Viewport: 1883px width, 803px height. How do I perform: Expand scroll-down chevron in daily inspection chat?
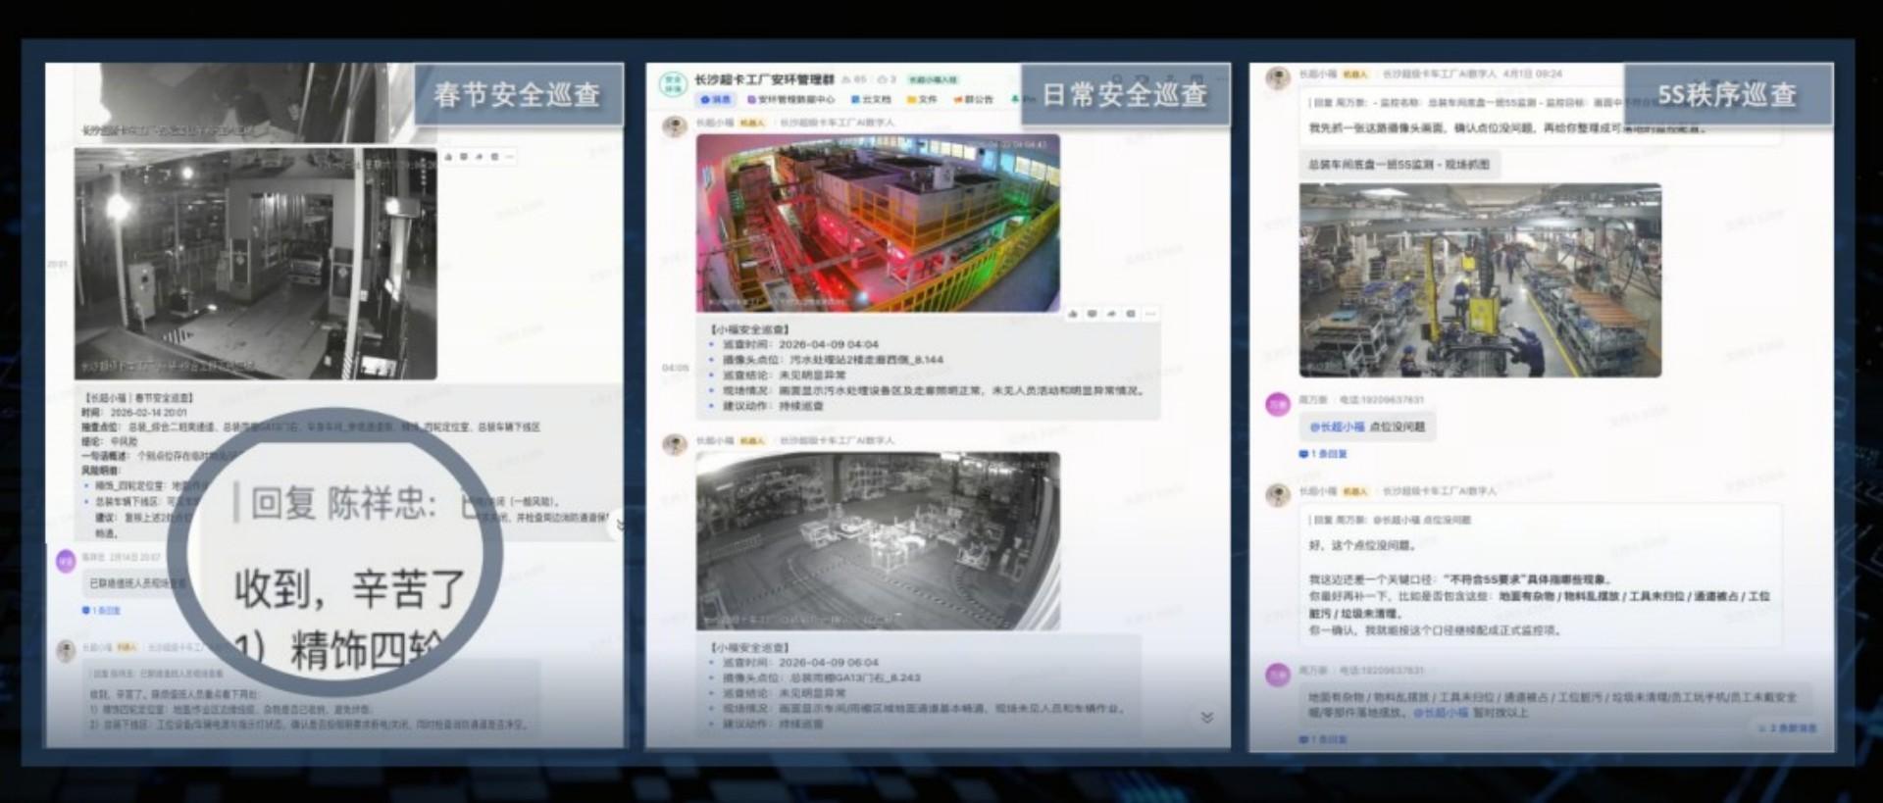click(x=1206, y=718)
